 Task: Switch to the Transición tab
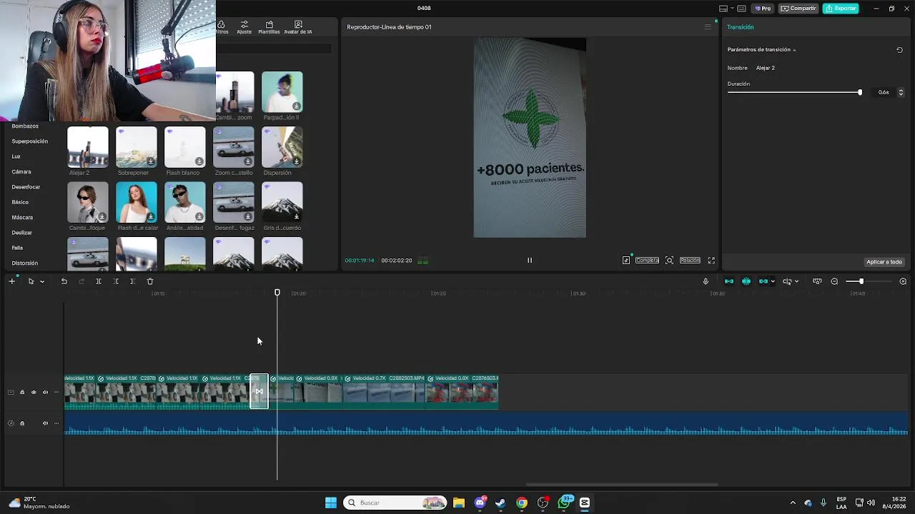[x=740, y=27]
